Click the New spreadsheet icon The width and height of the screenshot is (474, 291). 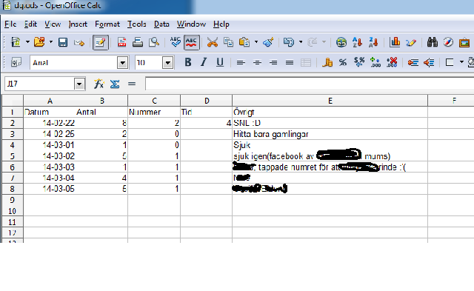point(16,42)
